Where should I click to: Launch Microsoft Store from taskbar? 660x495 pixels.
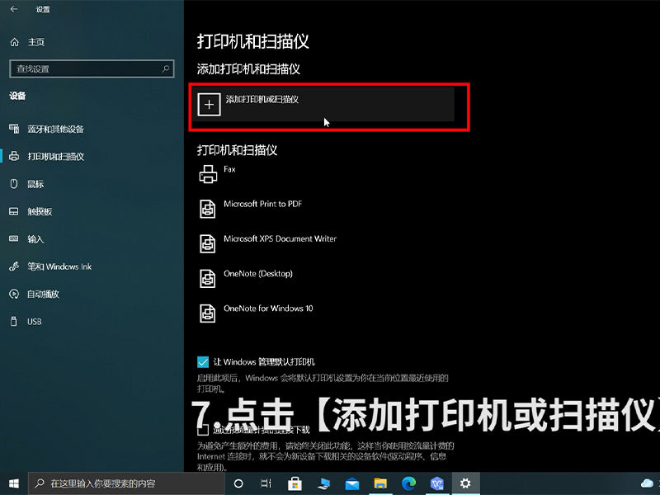point(295,484)
